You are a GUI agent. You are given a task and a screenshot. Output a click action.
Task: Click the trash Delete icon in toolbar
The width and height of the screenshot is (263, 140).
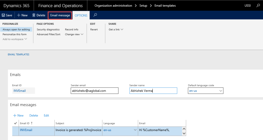(x=34, y=15)
